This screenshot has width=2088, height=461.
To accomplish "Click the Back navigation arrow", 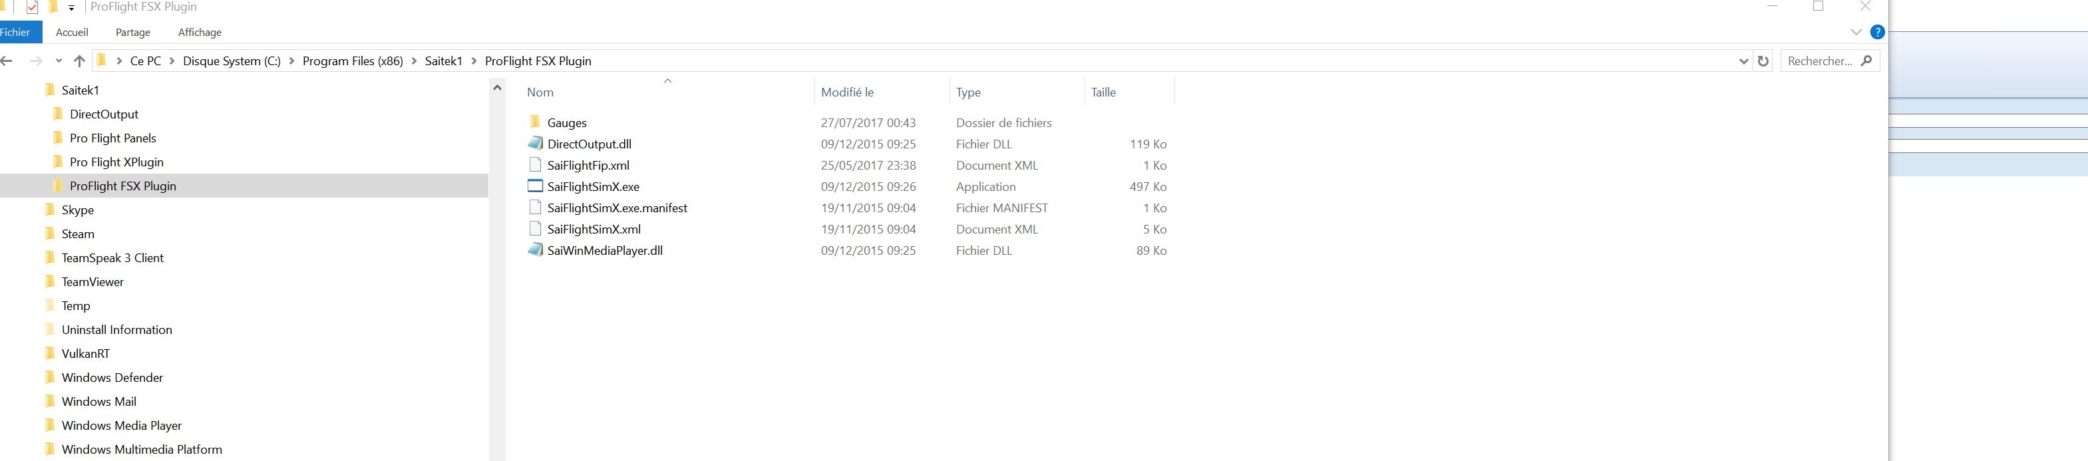I will coord(7,61).
